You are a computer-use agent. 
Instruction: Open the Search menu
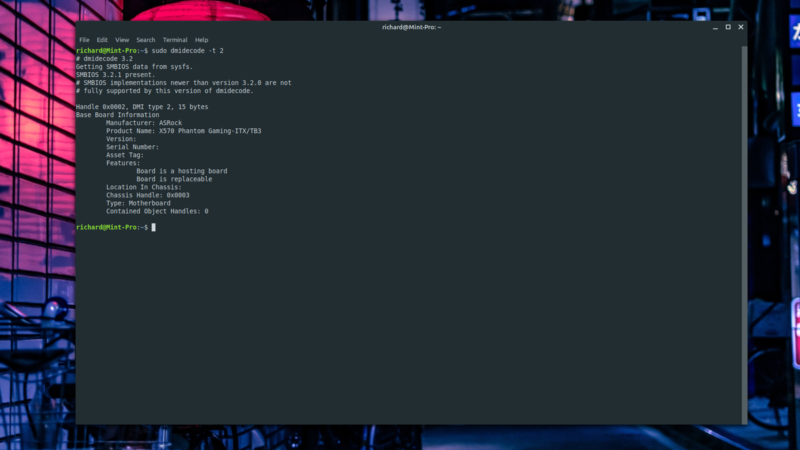145,39
